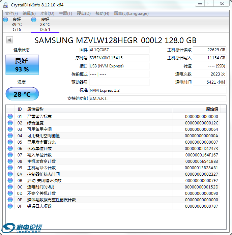This screenshot has height=235, width=232.
Task: Open the 语言(L)(Language) menu
Action: (x=131, y=13)
